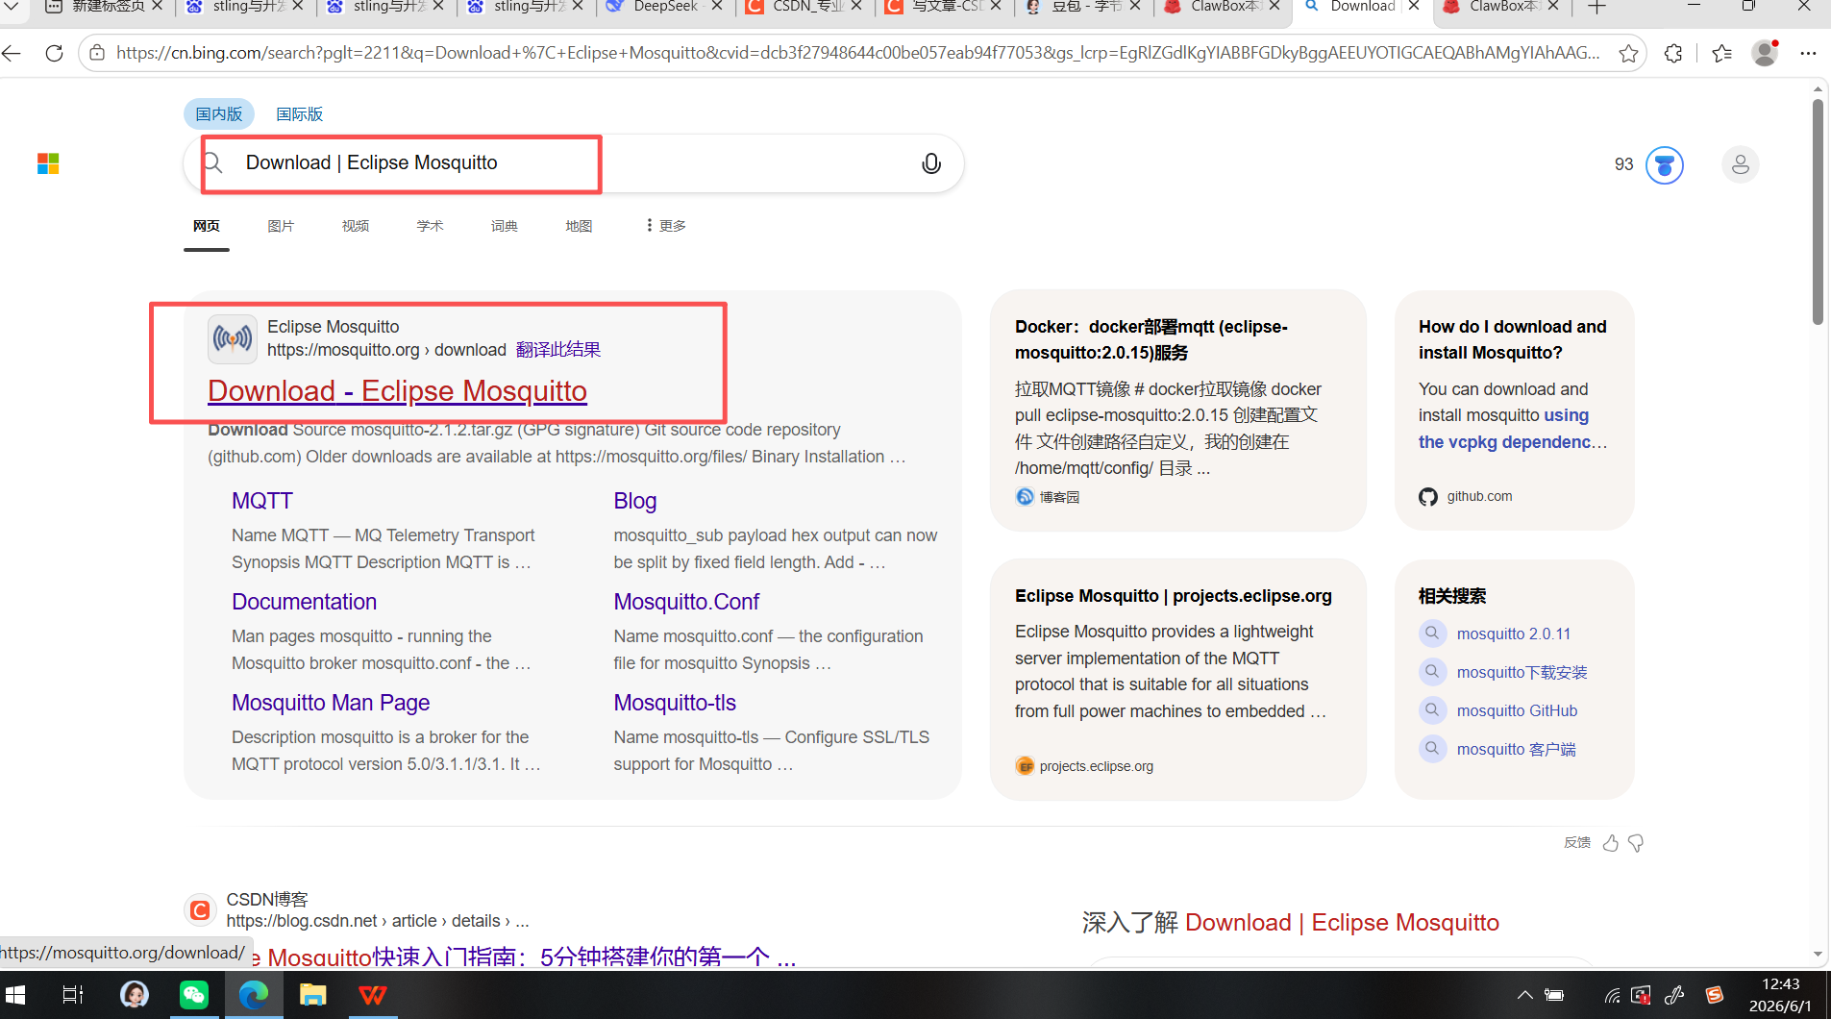Select the 视频 results tab
This screenshot has width=1831, height=1019.
click(x=356, y=226)
